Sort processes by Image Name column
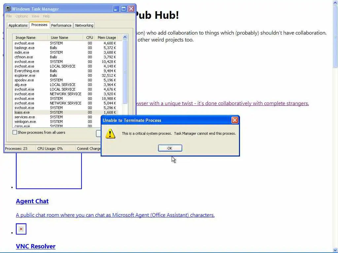The height and width of the screenshot is (253, 338). pyautogui.click(x=30, y=38)
